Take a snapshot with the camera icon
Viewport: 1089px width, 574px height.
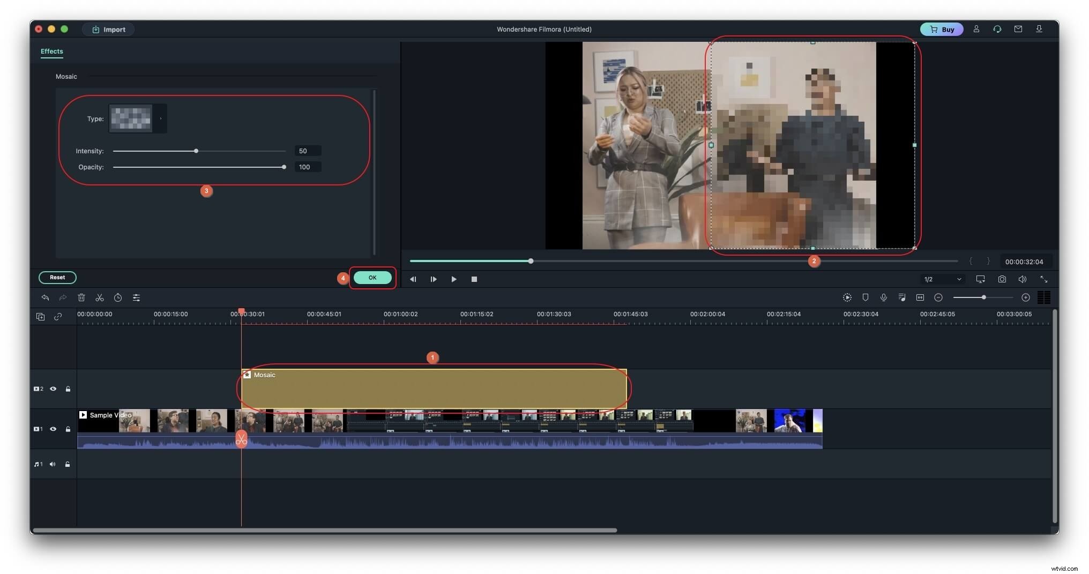(1002, 279)
